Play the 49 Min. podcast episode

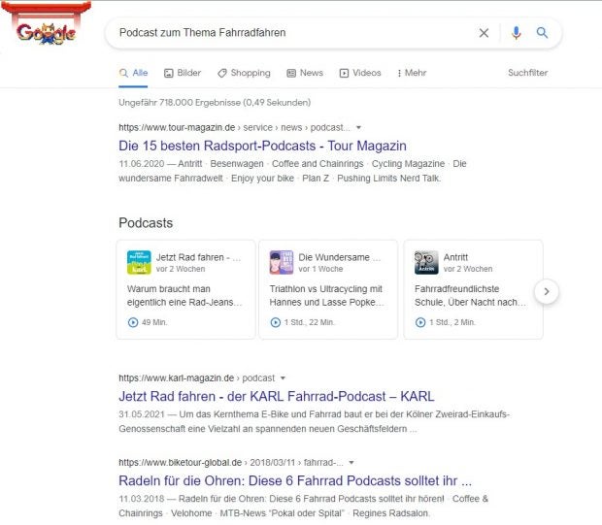[x=133, y=322]
